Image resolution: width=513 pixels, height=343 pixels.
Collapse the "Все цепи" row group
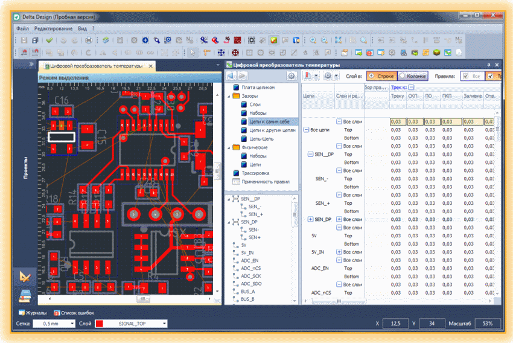306,130
